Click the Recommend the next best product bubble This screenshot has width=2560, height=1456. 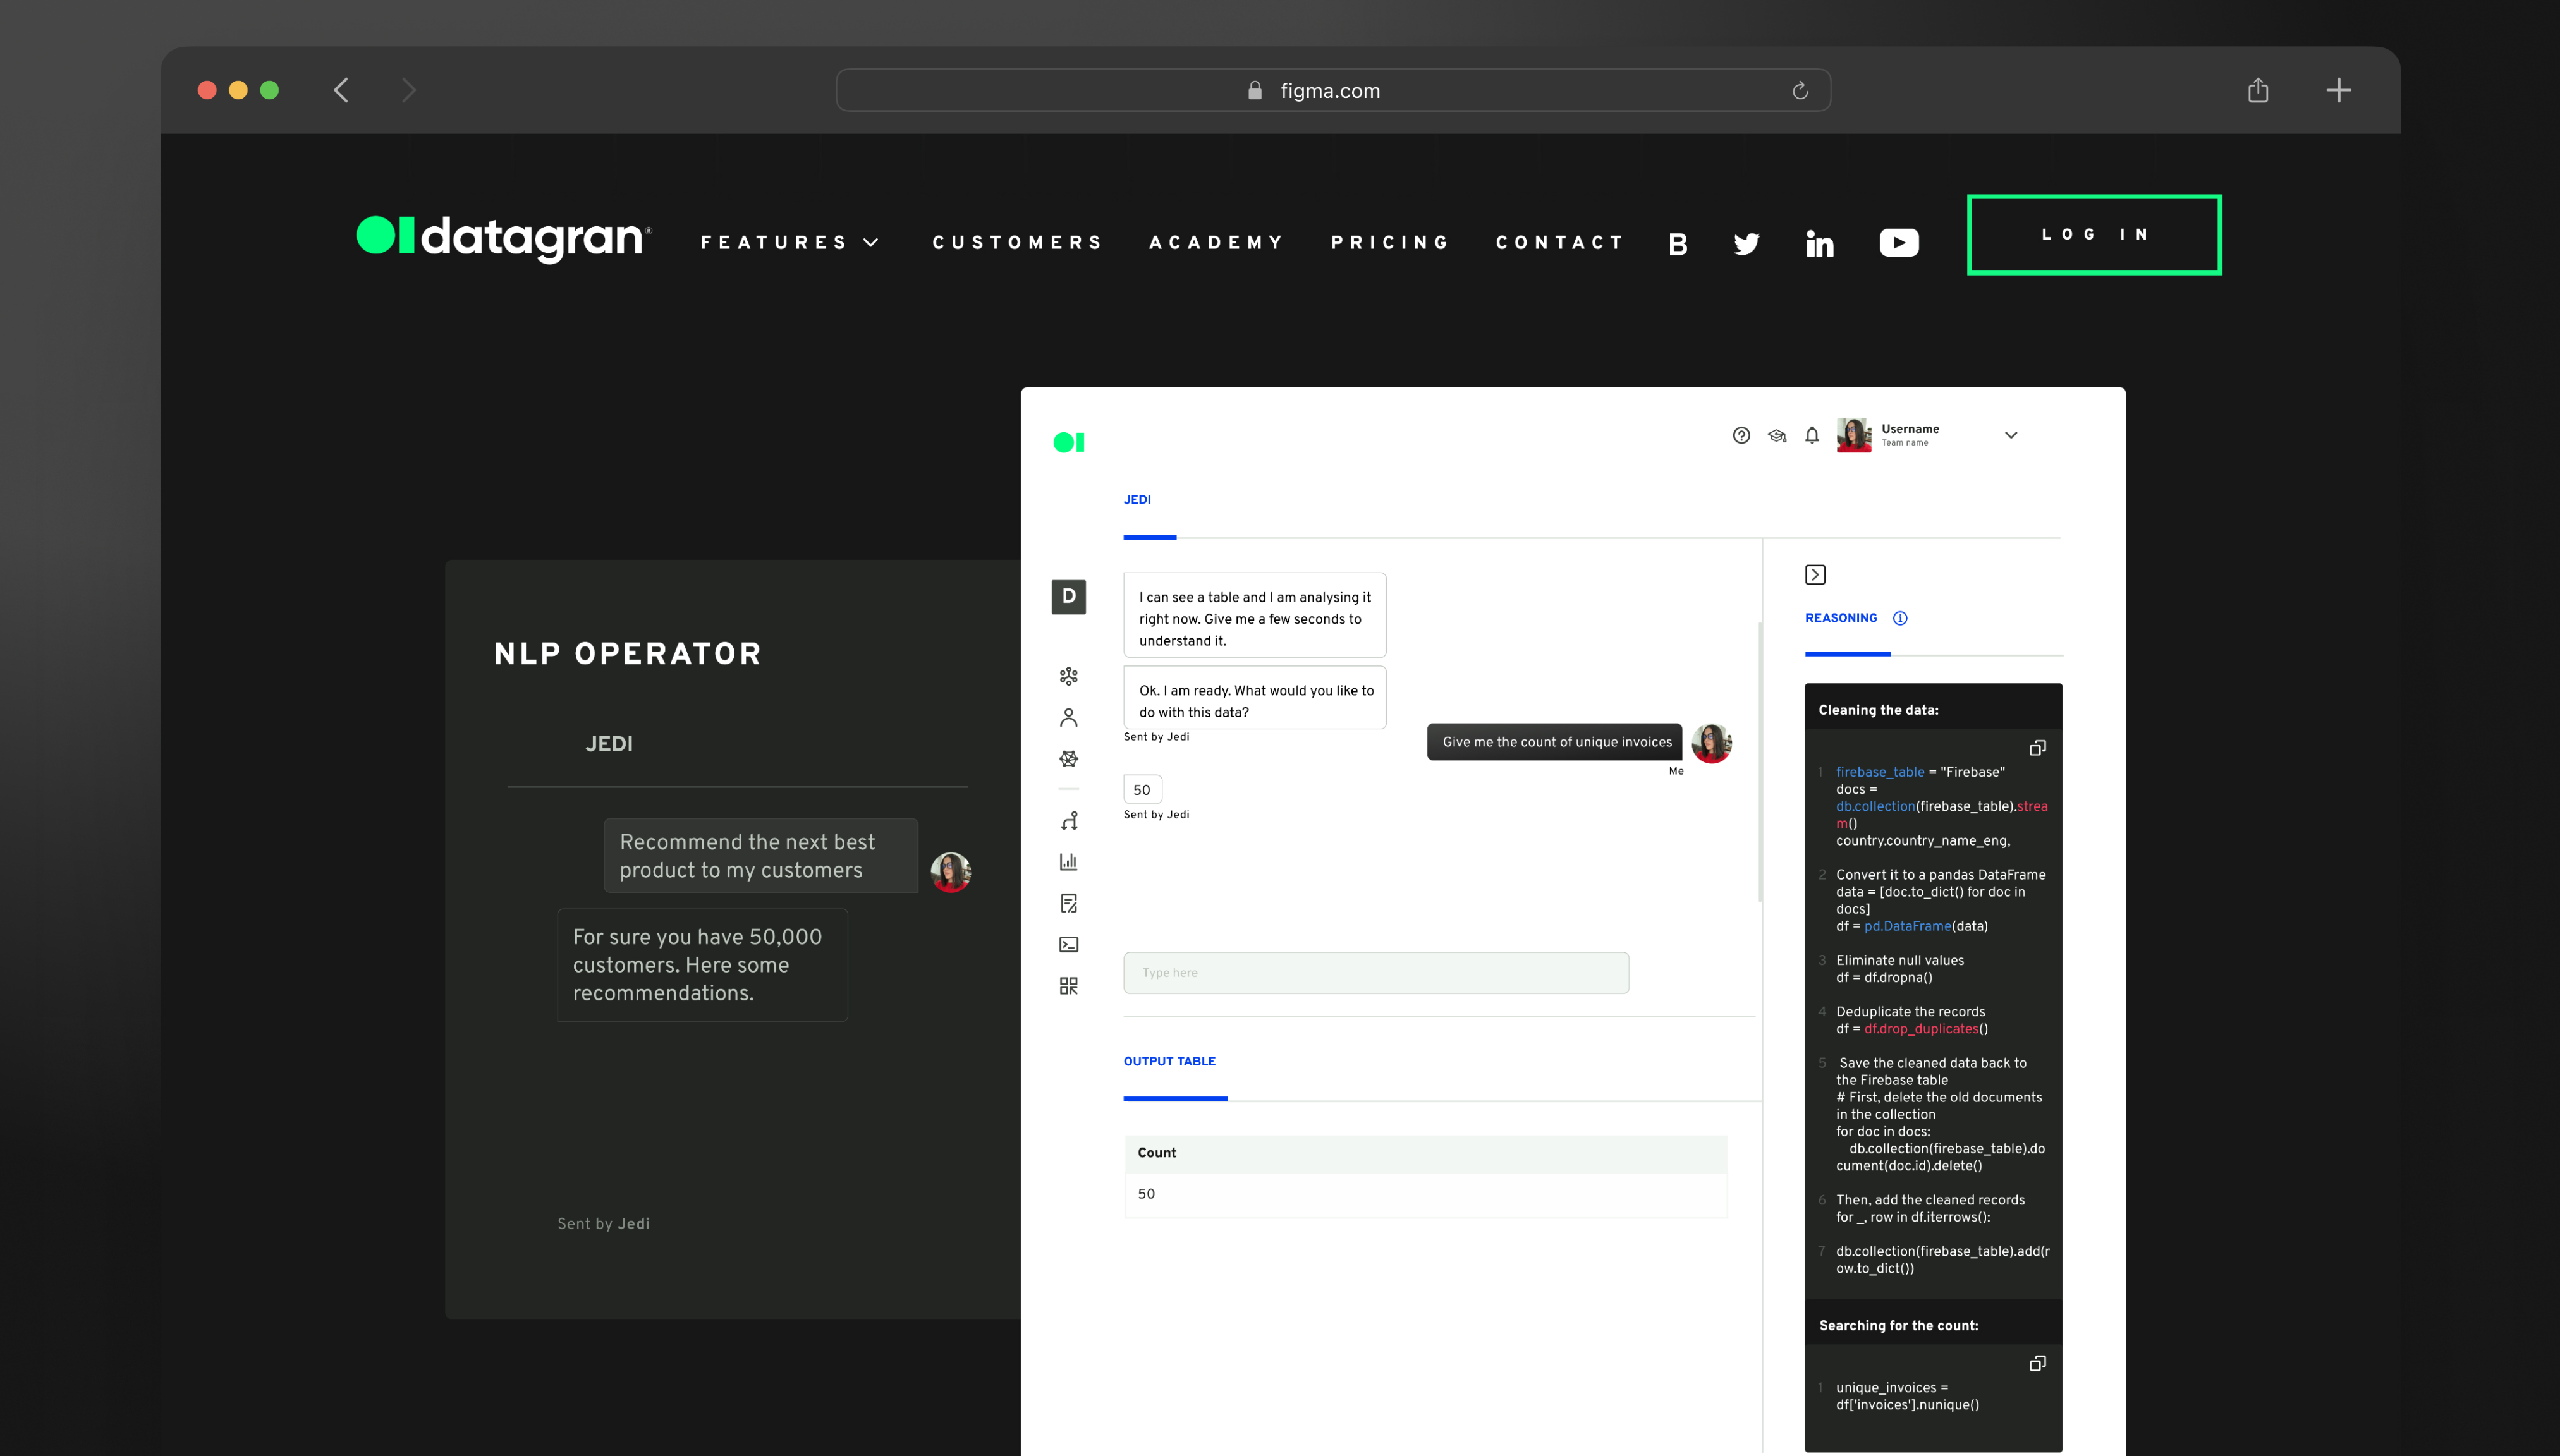760,856
